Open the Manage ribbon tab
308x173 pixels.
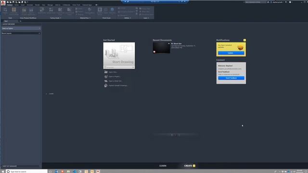50,5
